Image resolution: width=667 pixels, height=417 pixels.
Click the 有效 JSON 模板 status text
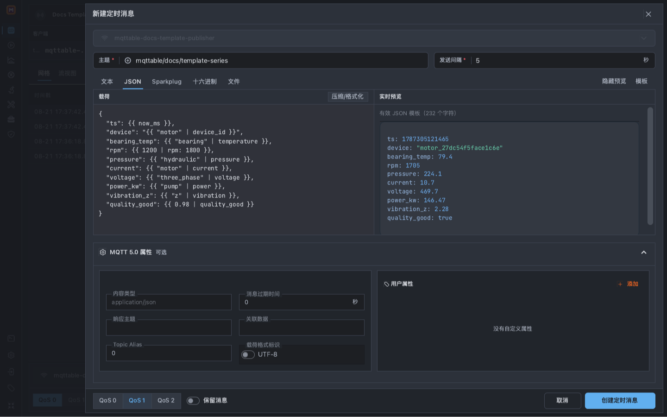point(418,113)
